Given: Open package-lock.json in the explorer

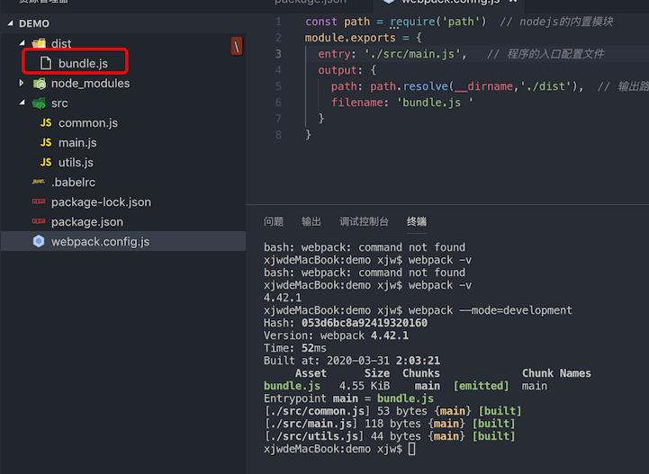Looking at the screenshot, I should [x=101, y=201].
